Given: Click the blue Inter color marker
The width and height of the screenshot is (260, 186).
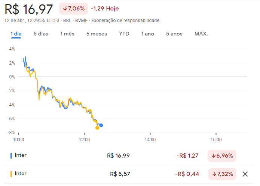Looking at the screenshot, I should [x=11, y=155].
